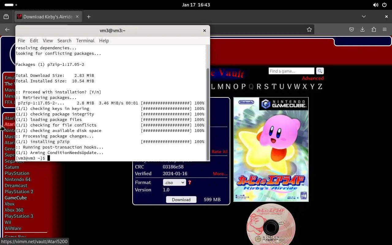
Task: Click the 599 MB file size
Action: coord(212,200)
